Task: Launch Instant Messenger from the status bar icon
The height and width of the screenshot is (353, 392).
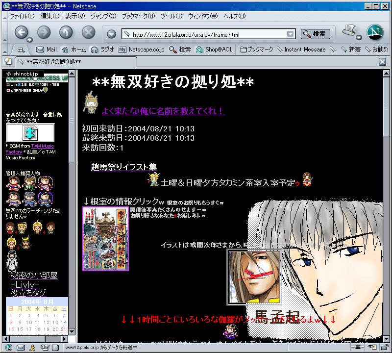Action: (32, 347)
